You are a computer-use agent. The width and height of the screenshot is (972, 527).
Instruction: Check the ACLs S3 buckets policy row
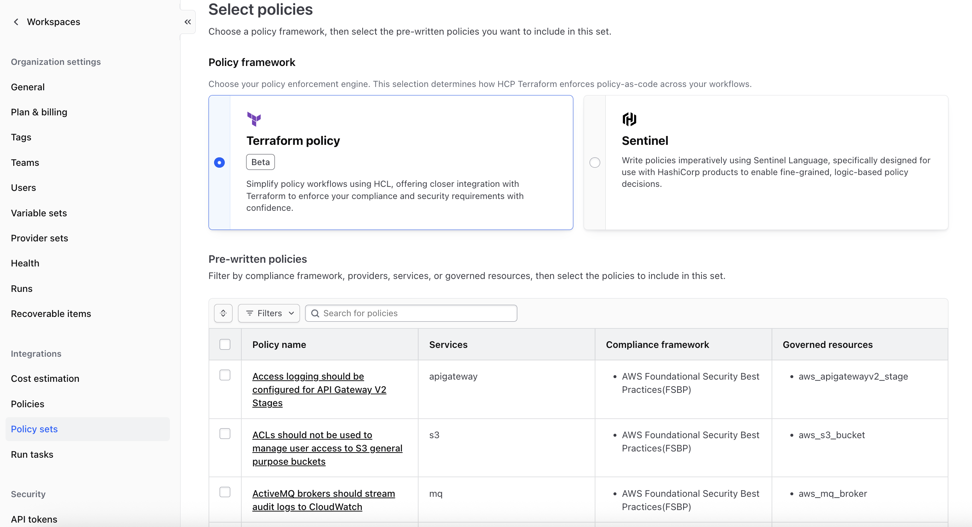pyautogui.click(x=225, y=433)
